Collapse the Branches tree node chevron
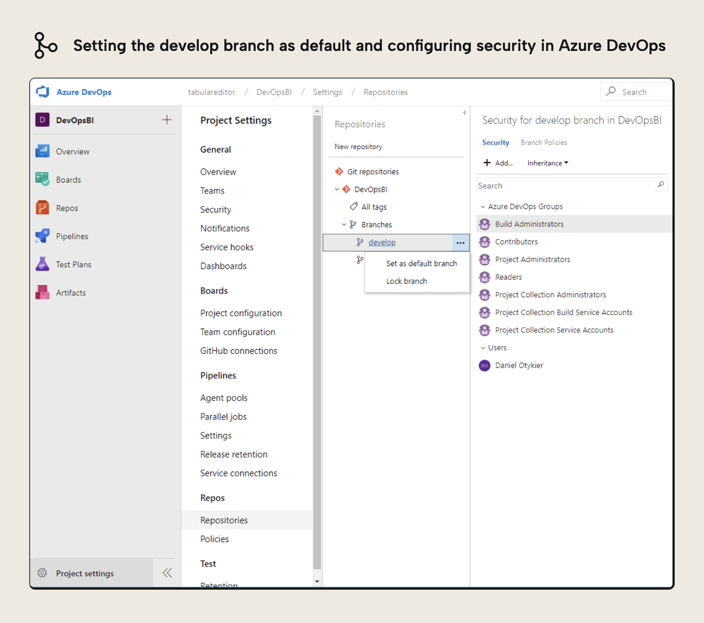 click(344, 224)
